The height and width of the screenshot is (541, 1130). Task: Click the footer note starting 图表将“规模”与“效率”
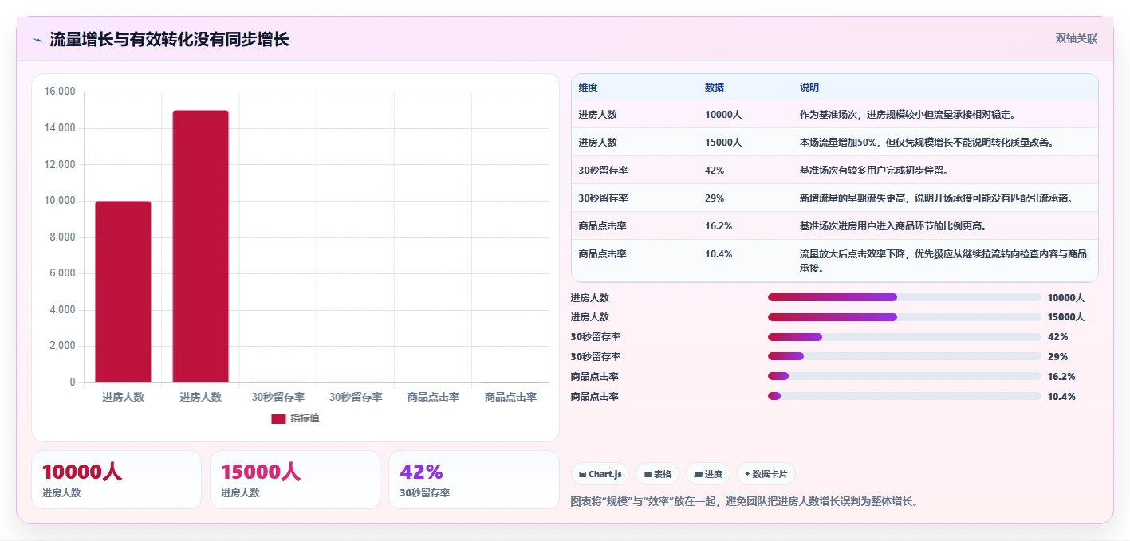coord(745,502)
